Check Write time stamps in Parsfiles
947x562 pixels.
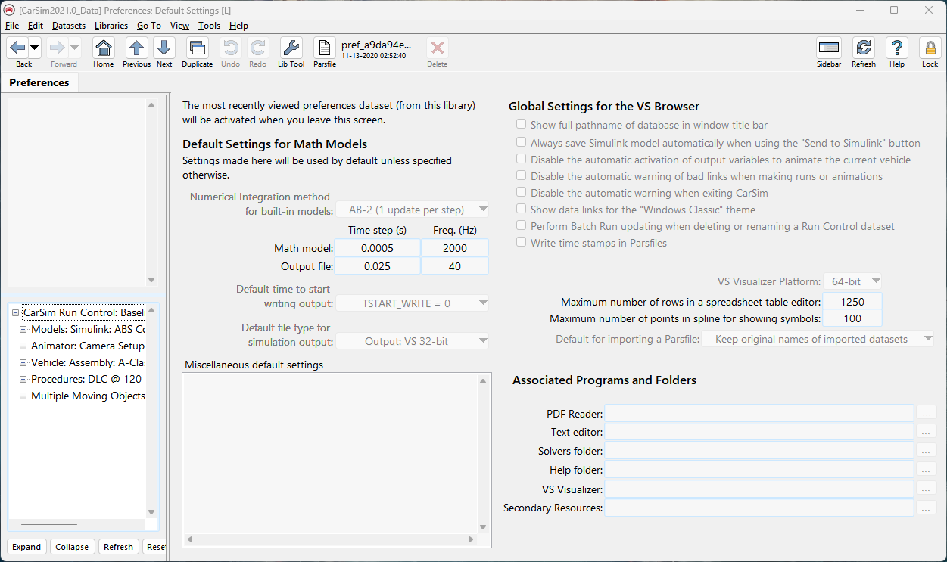(x=521, y=243)
